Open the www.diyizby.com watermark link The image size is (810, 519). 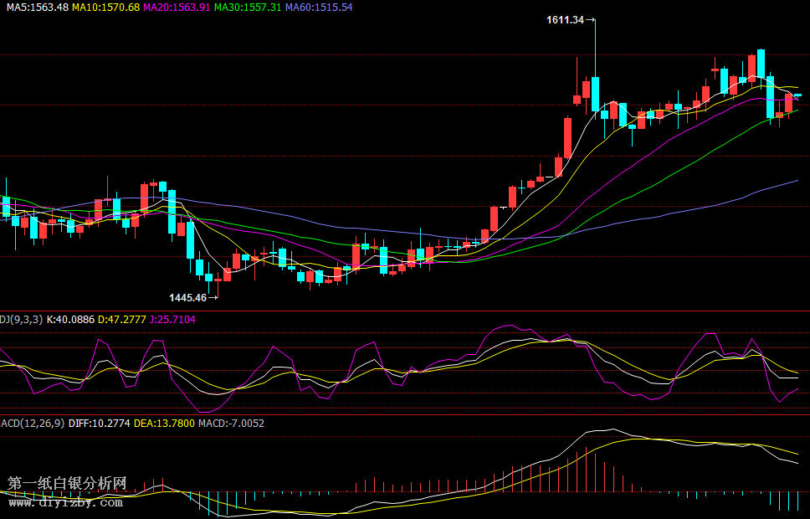[65, 502]
